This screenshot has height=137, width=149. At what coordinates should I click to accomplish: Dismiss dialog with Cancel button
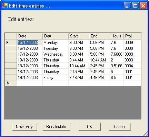pyautogui.click(x=120, y=127)
